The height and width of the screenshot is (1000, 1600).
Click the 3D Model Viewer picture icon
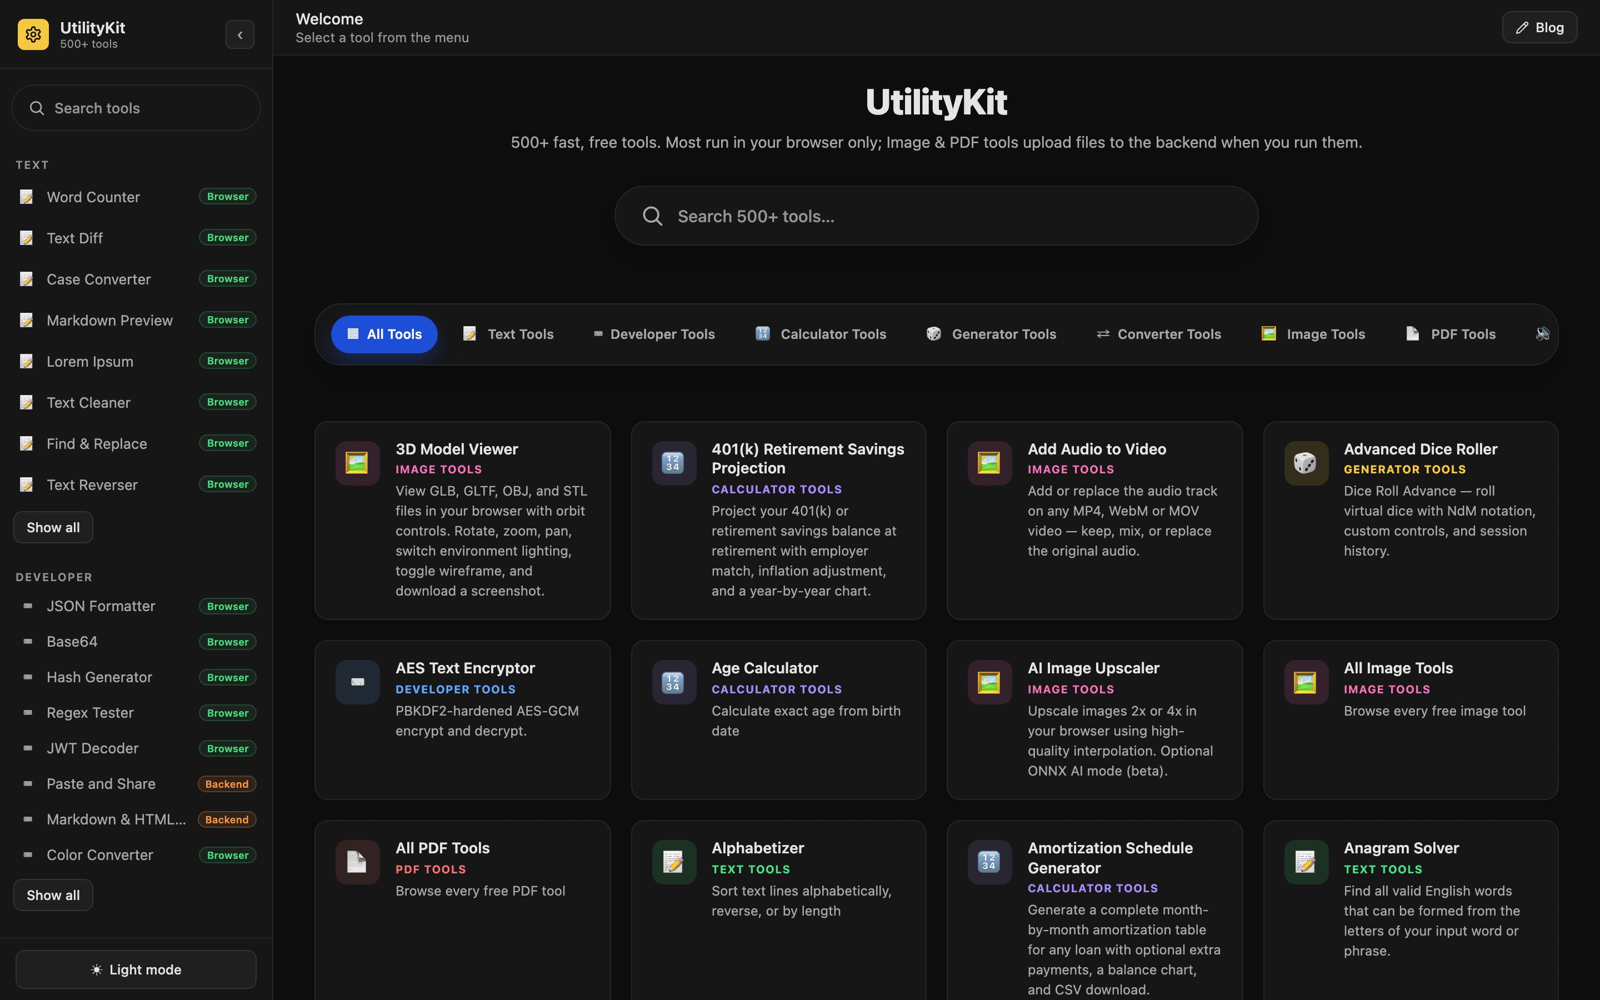pos(357,463)
